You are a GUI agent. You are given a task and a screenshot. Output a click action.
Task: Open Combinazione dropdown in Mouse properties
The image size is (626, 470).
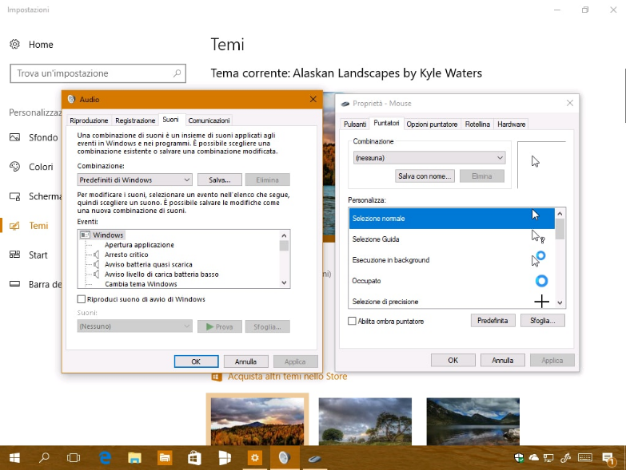click(429, 158)
